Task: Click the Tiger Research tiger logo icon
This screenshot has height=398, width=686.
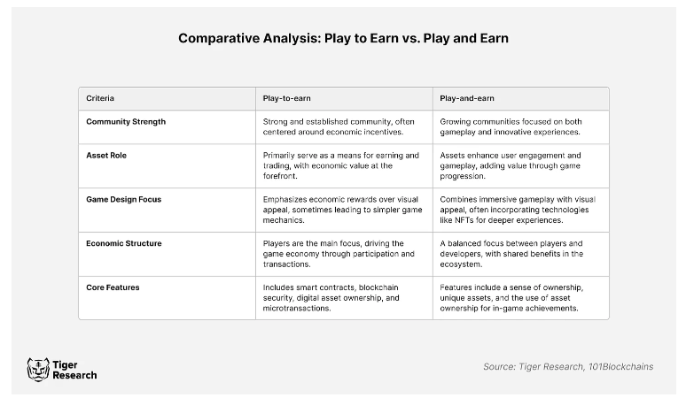Action: coord(38,369)
